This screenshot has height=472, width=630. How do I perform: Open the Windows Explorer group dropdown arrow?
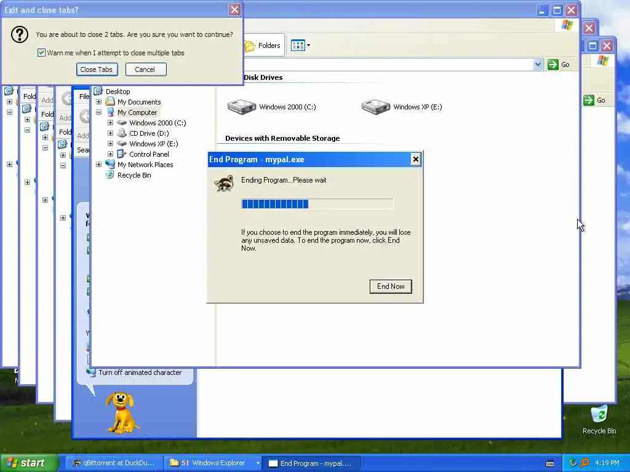[x=258, y=463]
